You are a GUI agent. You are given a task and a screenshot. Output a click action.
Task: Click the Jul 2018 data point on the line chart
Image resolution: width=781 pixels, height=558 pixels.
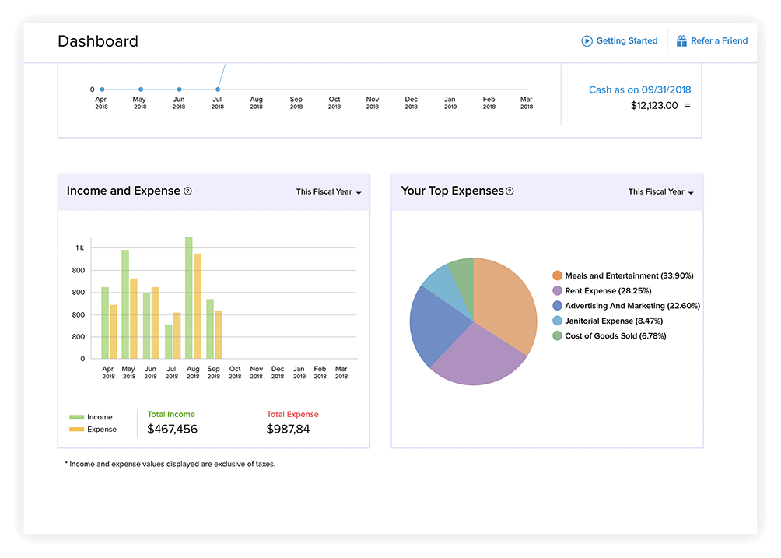click(x=217, y=89)
